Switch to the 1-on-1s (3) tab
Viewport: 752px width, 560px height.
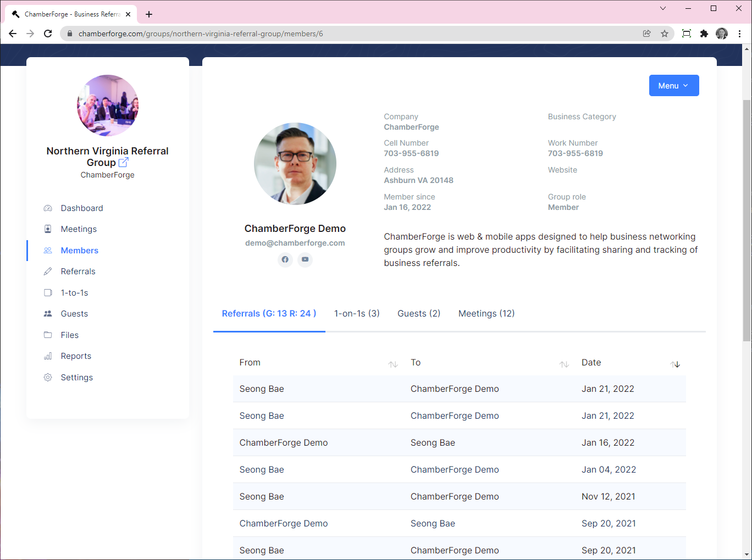click(x=357, y=313)
